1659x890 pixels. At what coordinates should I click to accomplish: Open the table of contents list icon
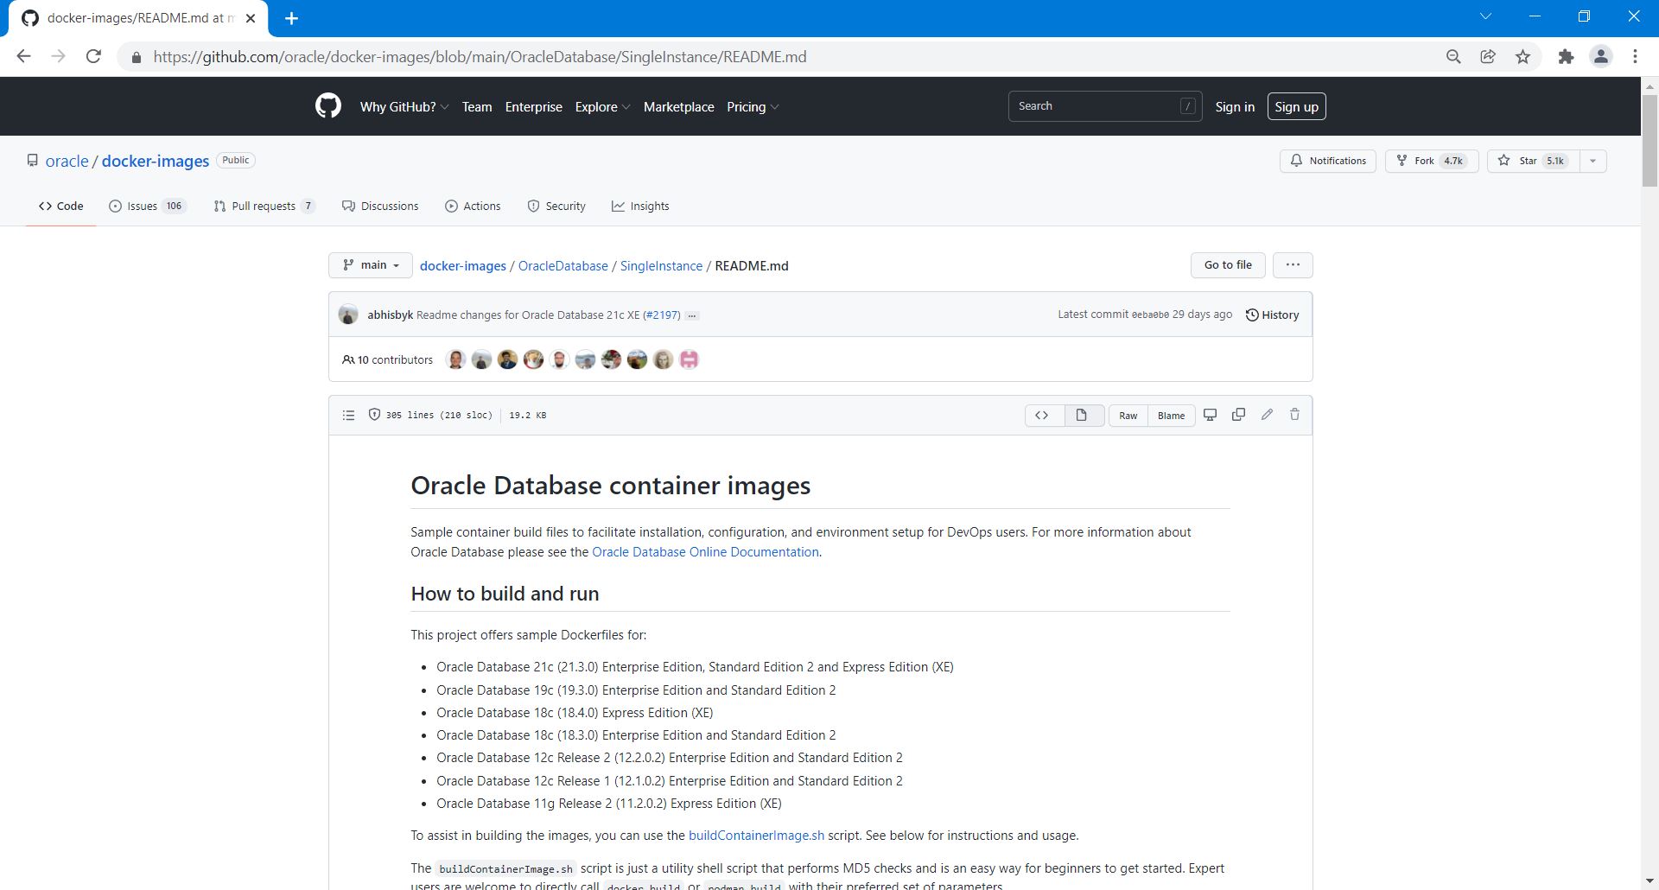(x=348, y=416)
